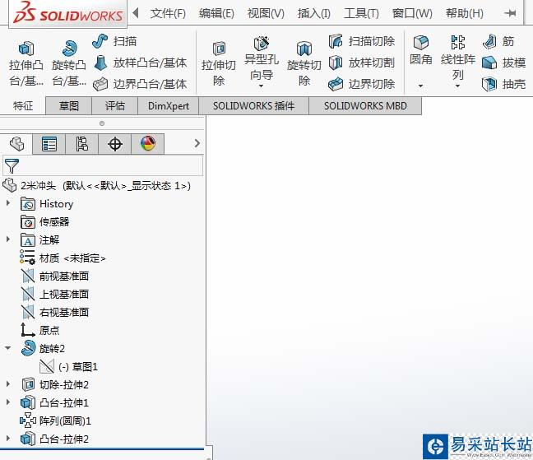Open the 插入(I) menu
This screenshot has height=460, width=533.
point(313,14)
